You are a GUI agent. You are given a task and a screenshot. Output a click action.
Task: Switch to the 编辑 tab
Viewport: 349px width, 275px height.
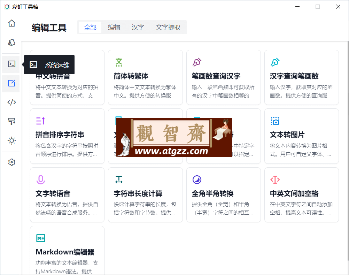tap(114, 28)
